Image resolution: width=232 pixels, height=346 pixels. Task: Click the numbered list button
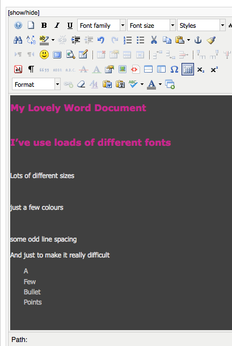pos(128,40)
